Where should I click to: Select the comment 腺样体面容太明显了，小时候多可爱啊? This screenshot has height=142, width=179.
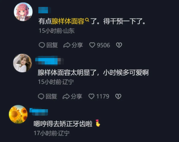(x=93, y=72)
